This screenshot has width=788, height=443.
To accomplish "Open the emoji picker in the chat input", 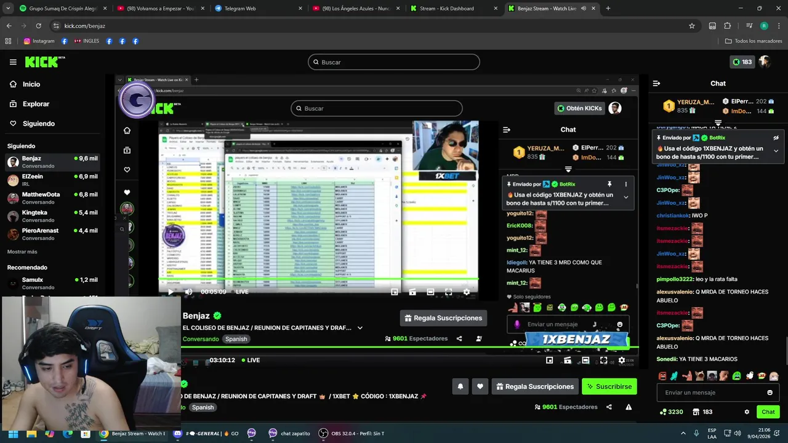I will pos(770,393).
